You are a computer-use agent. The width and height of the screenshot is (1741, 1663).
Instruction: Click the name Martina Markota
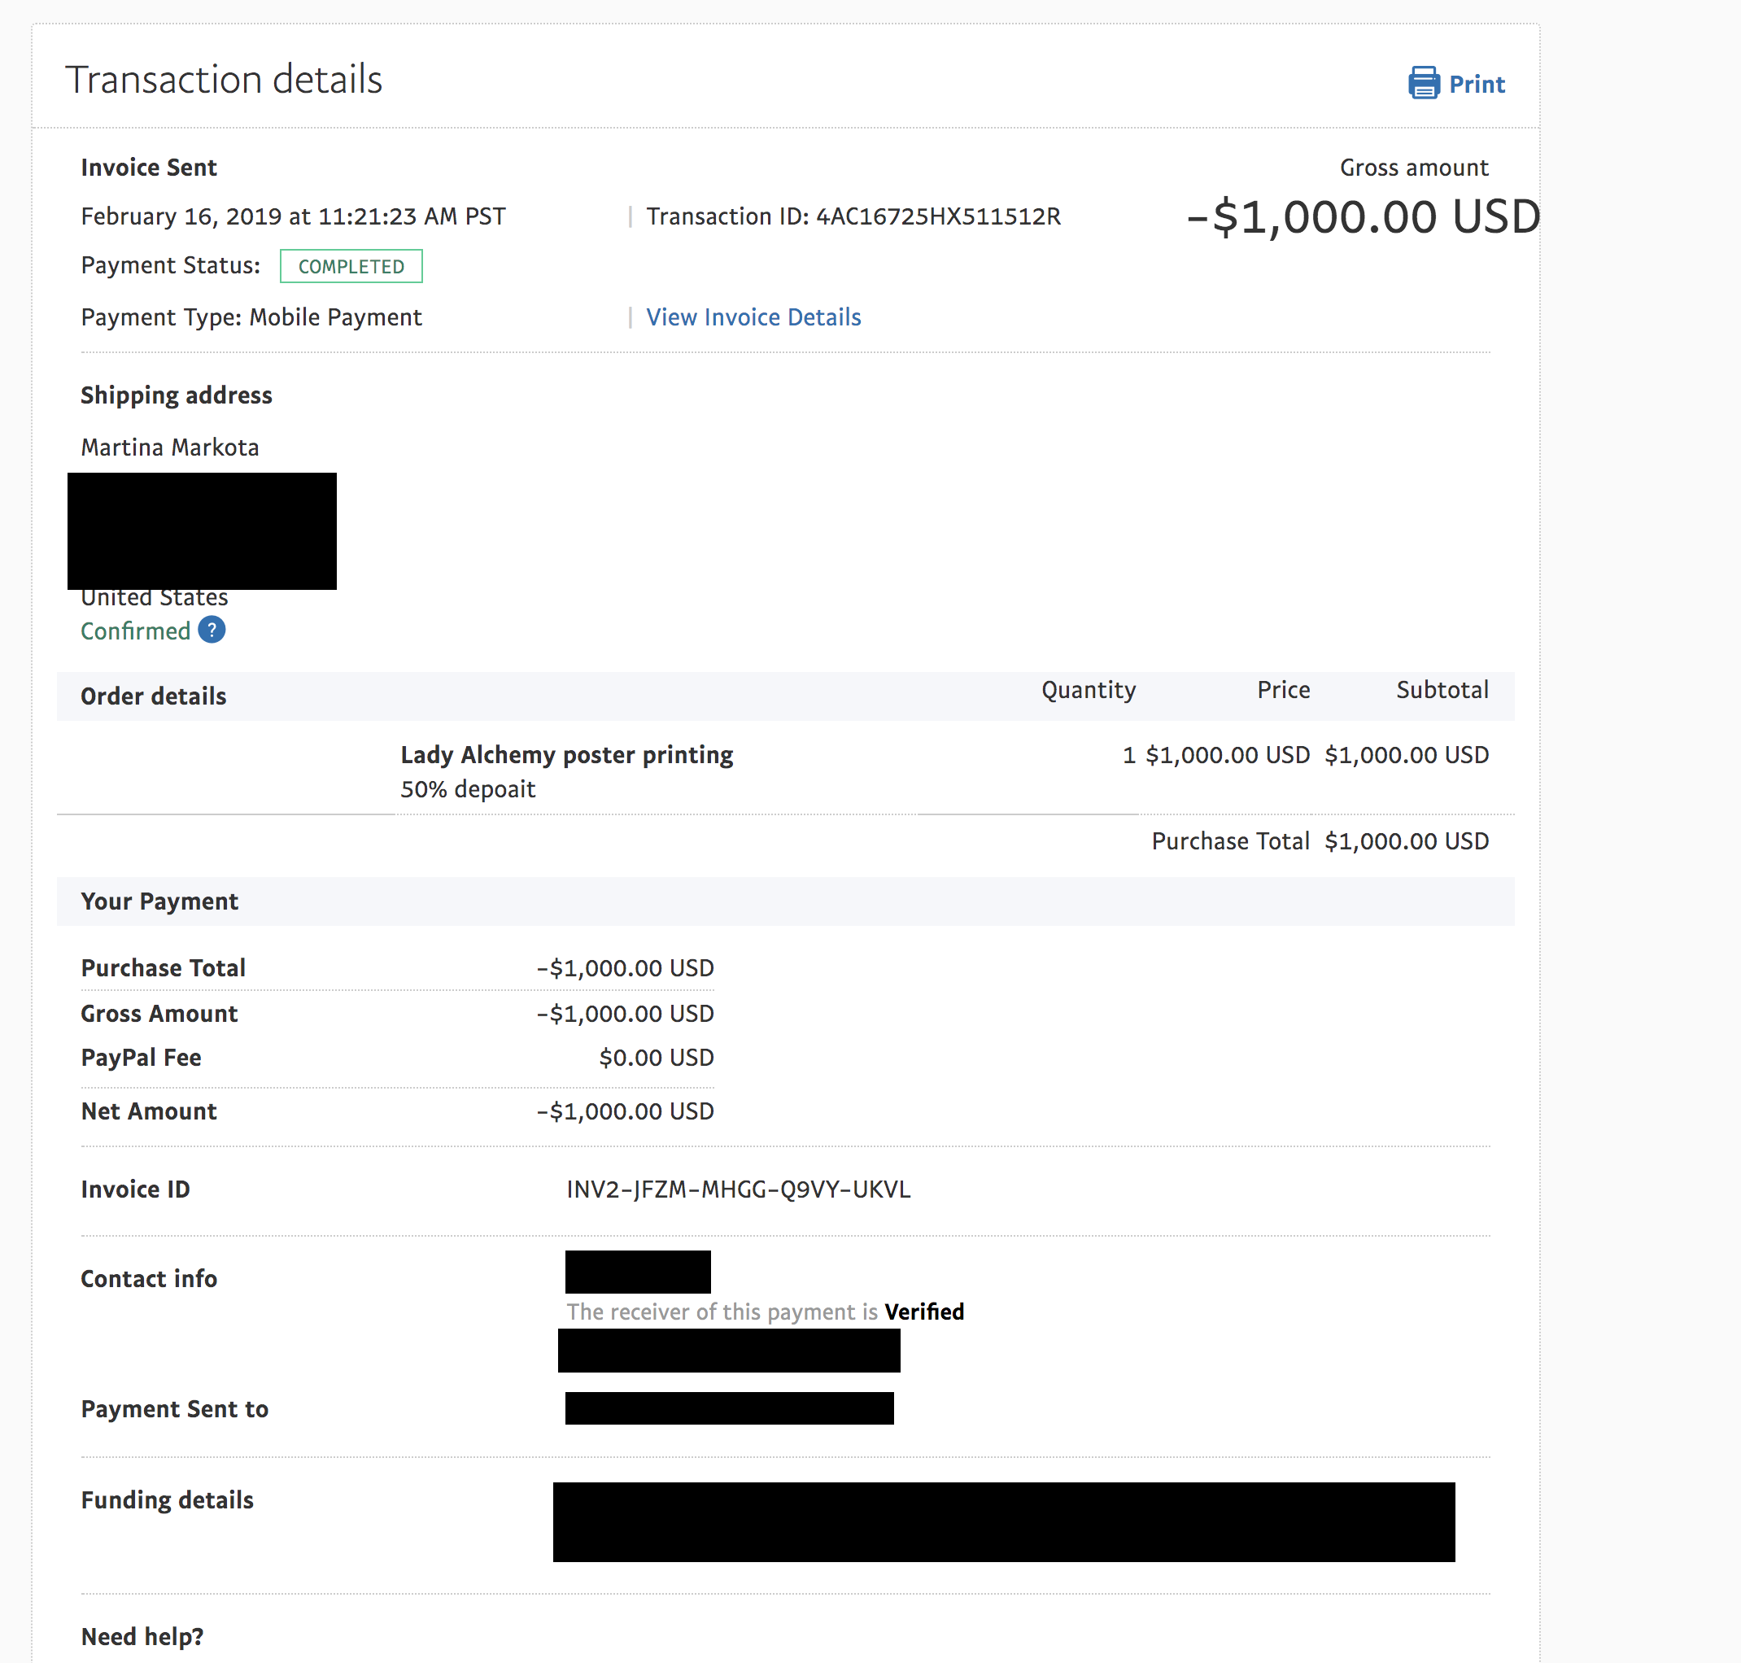click(x=170, y=447)
